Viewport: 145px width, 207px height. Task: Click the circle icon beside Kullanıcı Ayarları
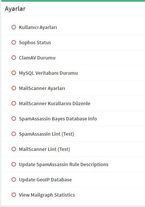[x=14, y=27]
